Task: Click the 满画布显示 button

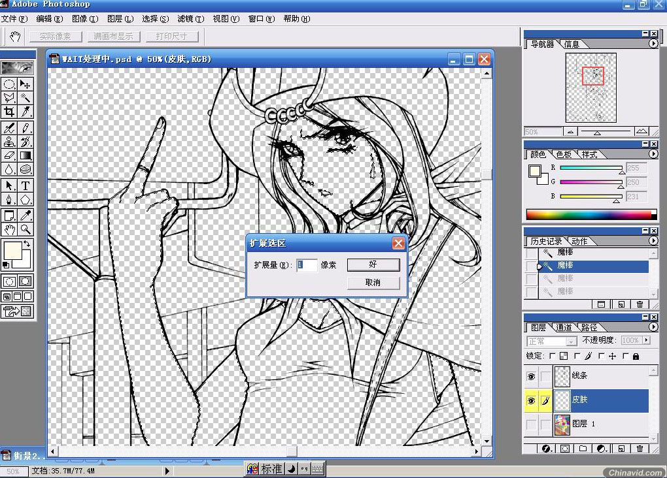Action: [x=114, y=37]
